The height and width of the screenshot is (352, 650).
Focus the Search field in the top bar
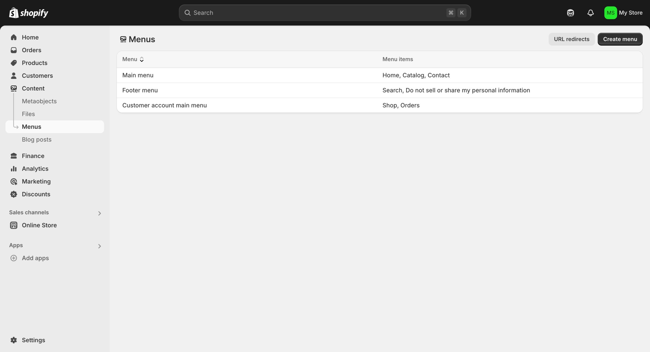tap(317, 13)
